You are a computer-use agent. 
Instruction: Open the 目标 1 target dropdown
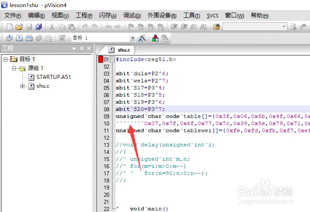133,38
